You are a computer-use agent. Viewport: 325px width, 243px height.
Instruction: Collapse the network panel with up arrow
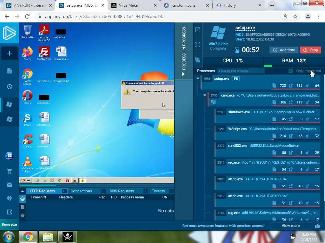pyautogui.click(x=23, y=191)
